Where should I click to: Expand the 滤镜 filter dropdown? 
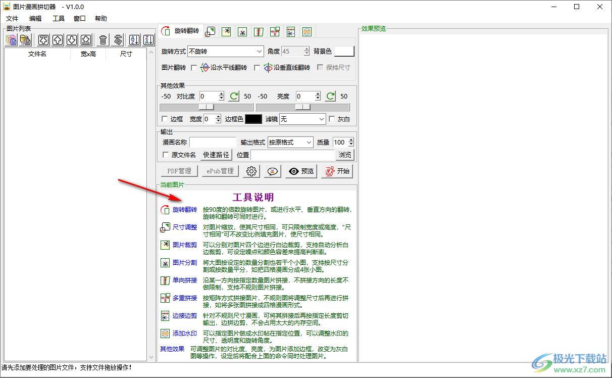click(x=321, y=119)
